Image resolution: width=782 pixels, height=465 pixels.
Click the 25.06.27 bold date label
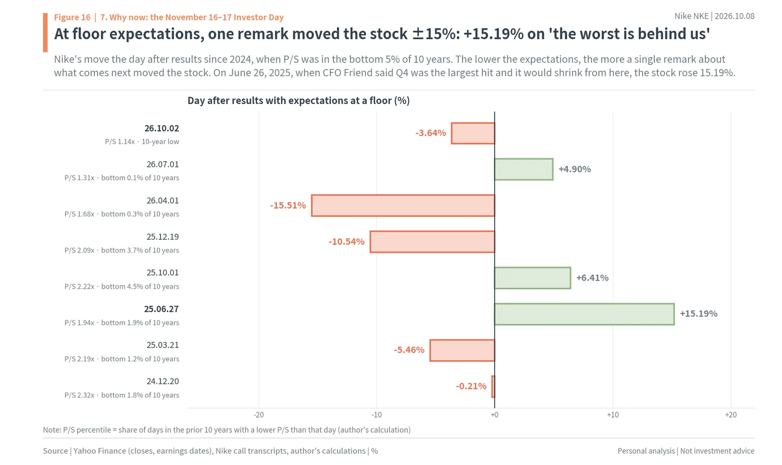pos(161,309)
